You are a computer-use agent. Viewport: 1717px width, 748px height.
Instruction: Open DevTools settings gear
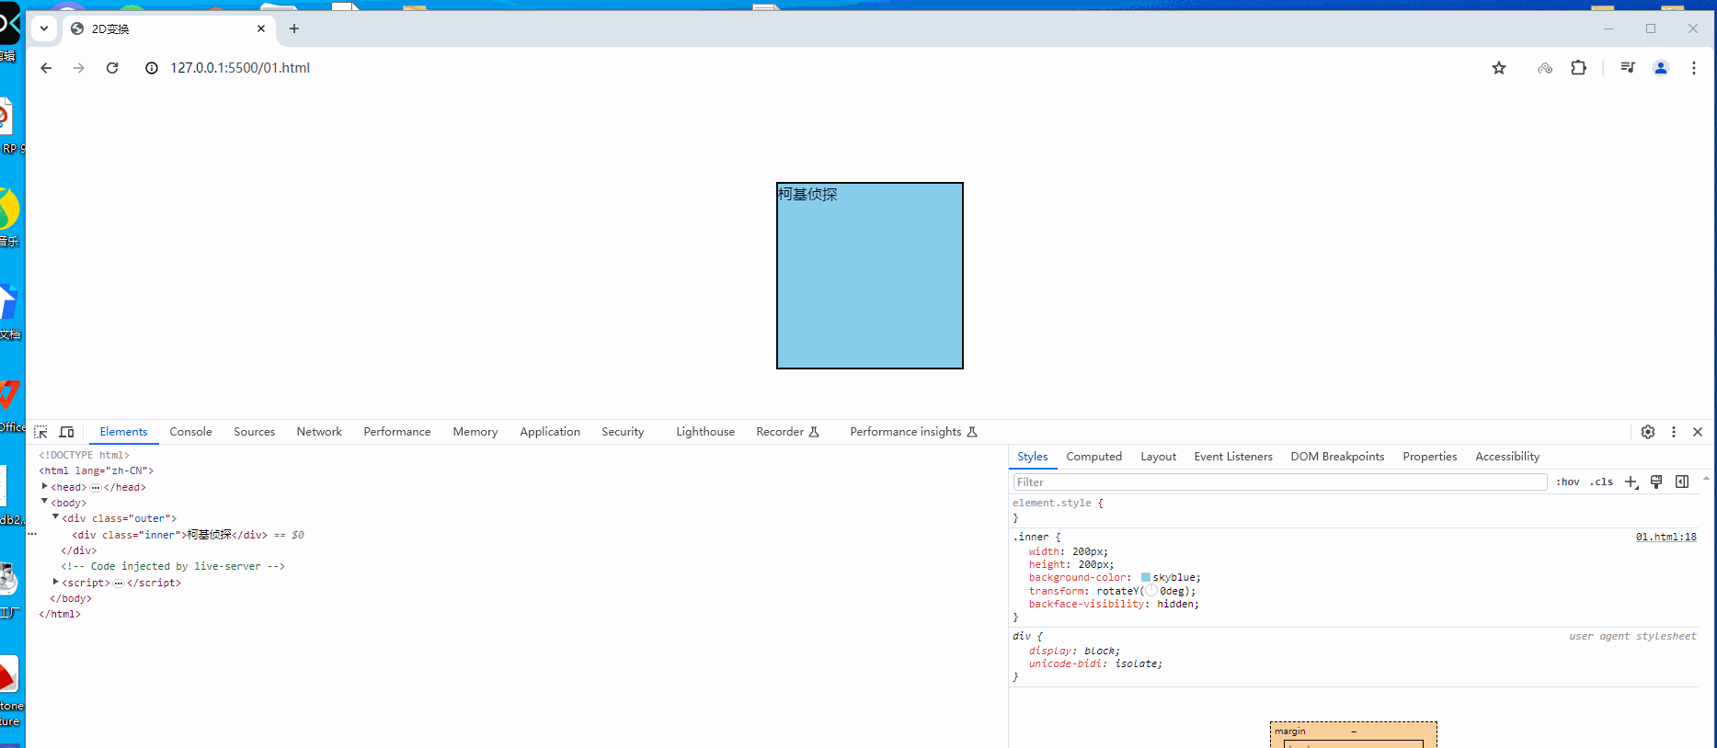pos(1648,432)
